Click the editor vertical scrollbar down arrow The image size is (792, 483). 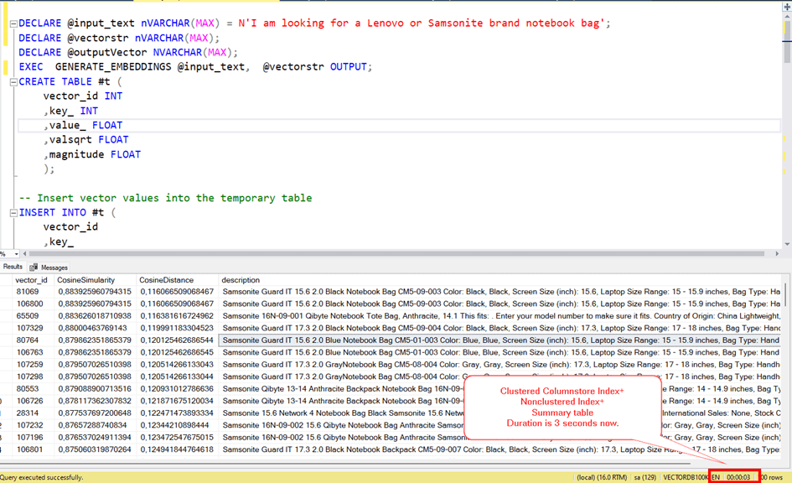click(786, 243)
